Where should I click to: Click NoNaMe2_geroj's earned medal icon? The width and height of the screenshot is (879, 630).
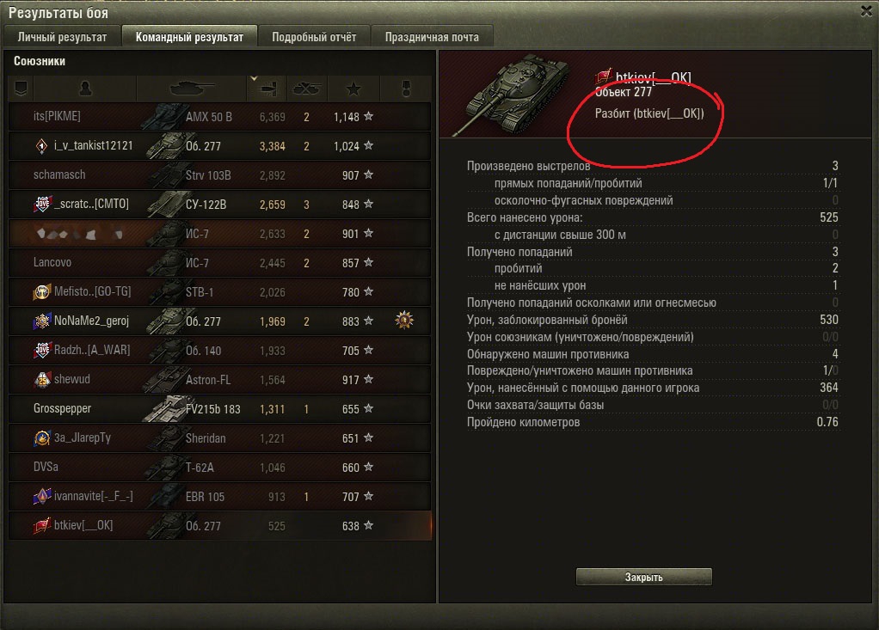click(404, 321)
